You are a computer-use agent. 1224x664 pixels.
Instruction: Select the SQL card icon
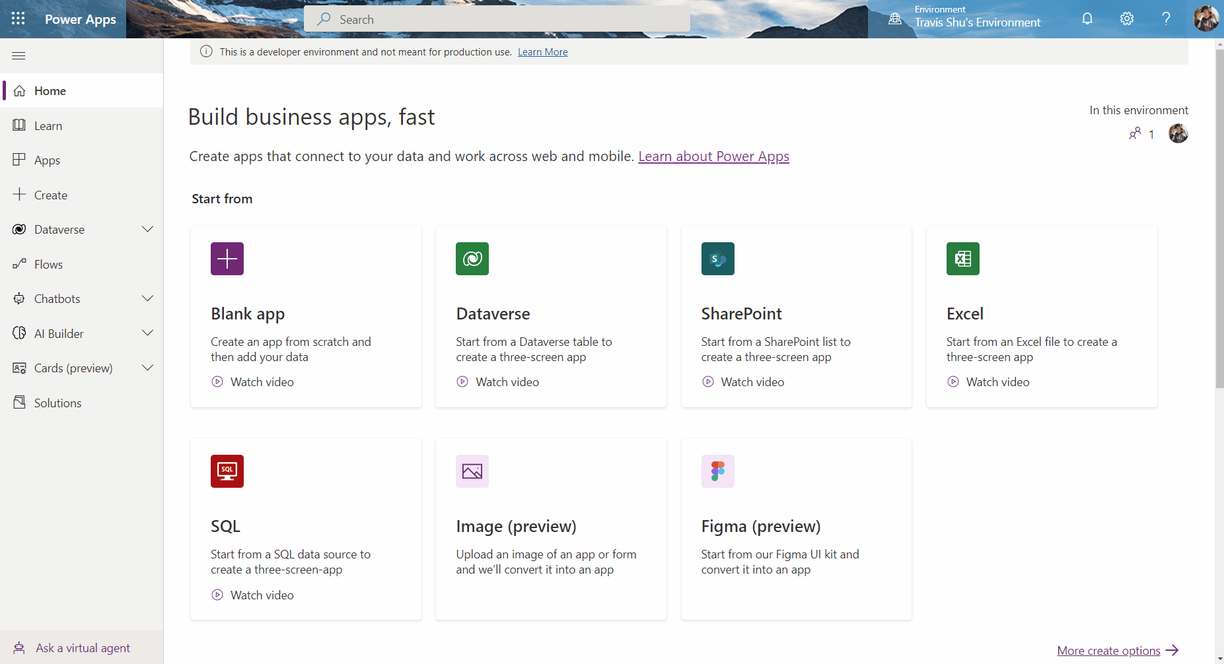[227, 471]
